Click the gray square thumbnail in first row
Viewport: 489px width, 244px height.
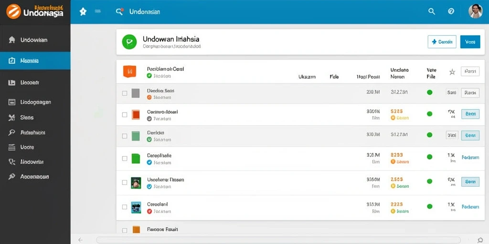[x=135, y=93]
